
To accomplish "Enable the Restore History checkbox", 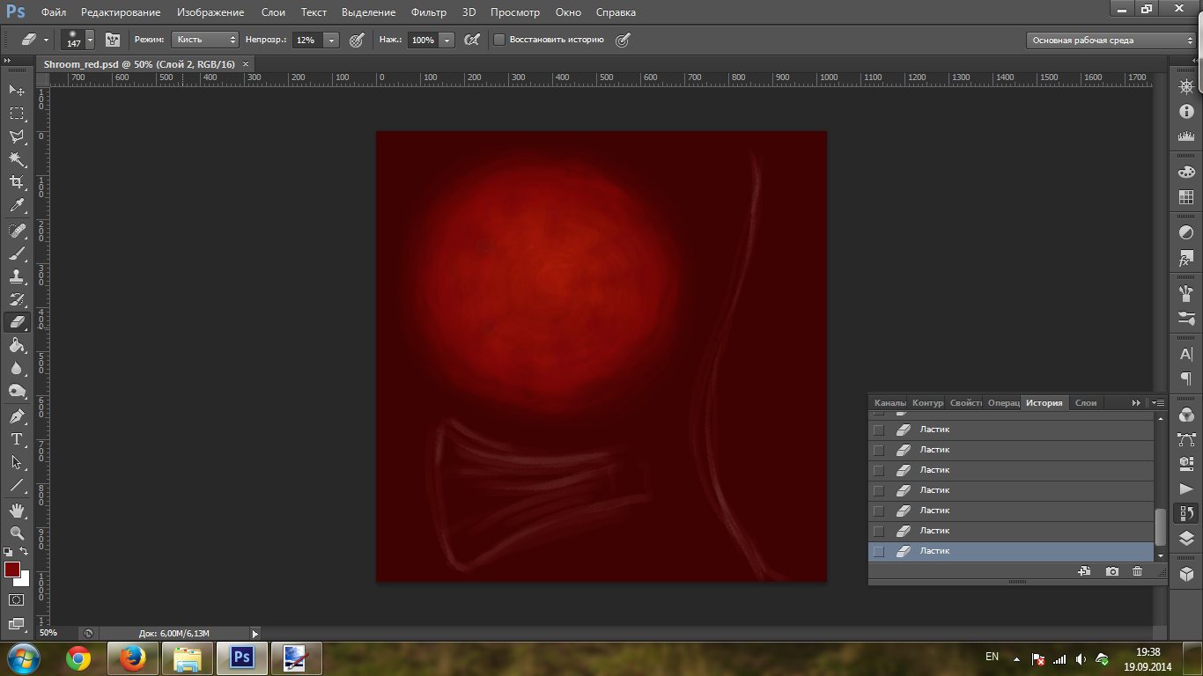I will point(499,40).
